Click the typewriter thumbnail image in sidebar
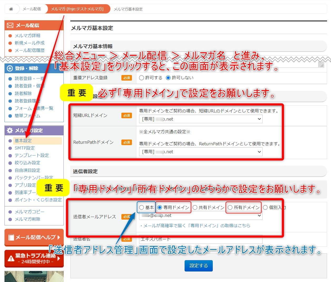 pos(34,276)
